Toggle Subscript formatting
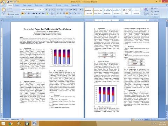Viewport: 168px width, 126px height. coord(37,13)
